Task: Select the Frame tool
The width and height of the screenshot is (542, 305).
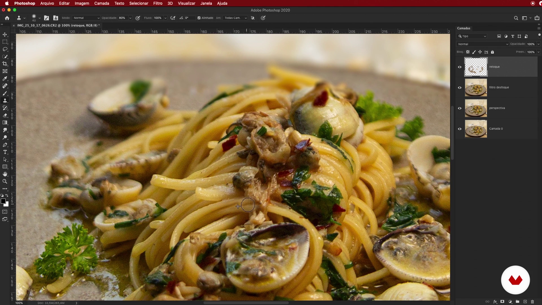Action: coord(5,71)
